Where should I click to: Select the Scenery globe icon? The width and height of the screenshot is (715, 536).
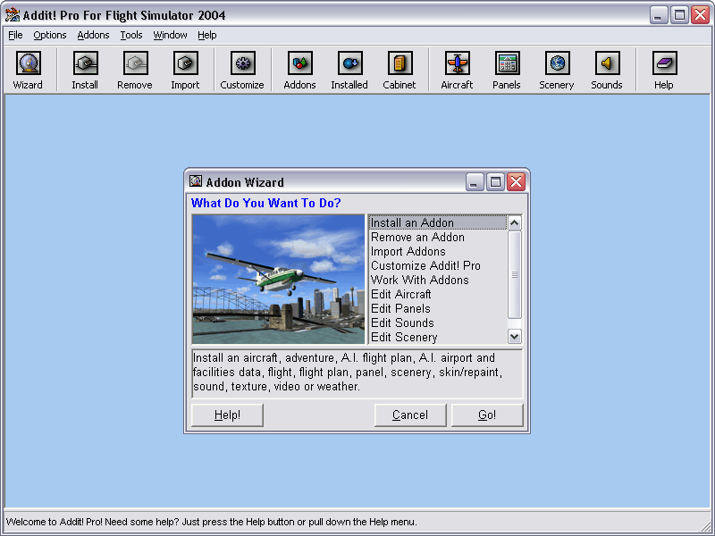tap(557, 63)
